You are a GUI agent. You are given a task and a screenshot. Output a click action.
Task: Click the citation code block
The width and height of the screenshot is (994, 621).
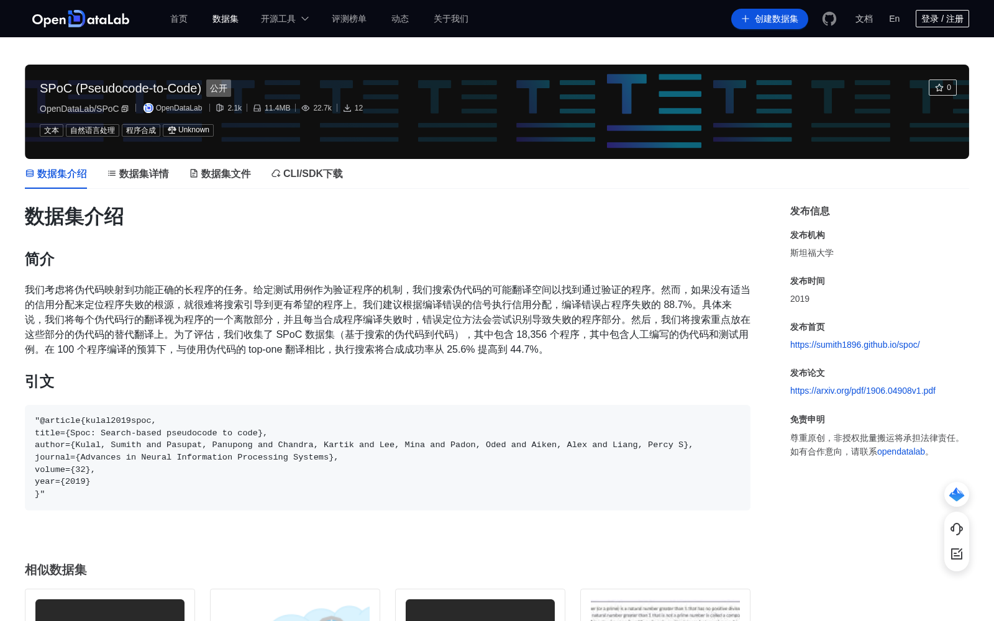pyautogui.click(x=388, y=458)
